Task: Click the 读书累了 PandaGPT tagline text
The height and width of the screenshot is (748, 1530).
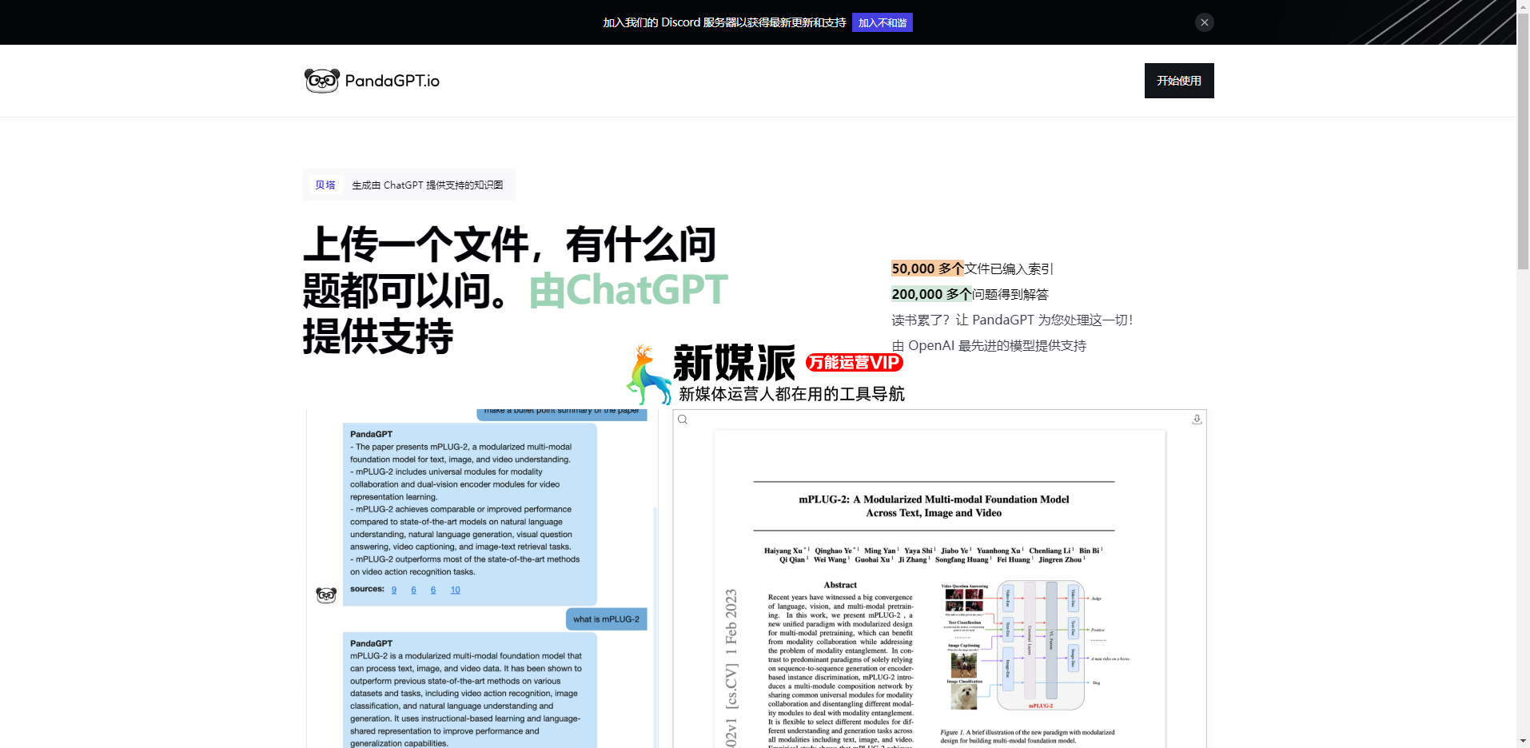Action: point(1012,320)
